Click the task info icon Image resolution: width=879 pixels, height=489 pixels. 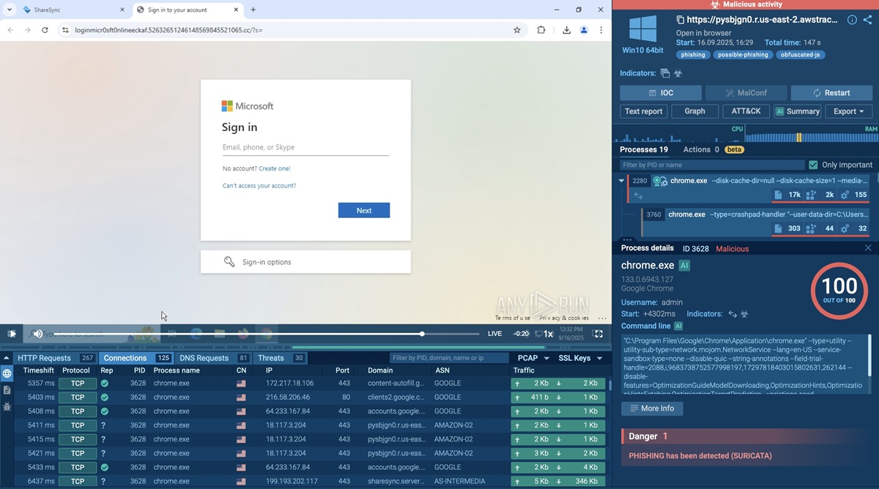852,20
